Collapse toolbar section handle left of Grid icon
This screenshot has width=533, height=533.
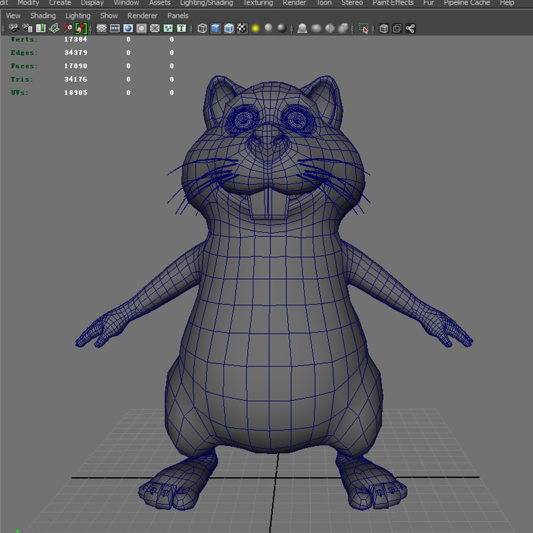(x=91, y=28)
